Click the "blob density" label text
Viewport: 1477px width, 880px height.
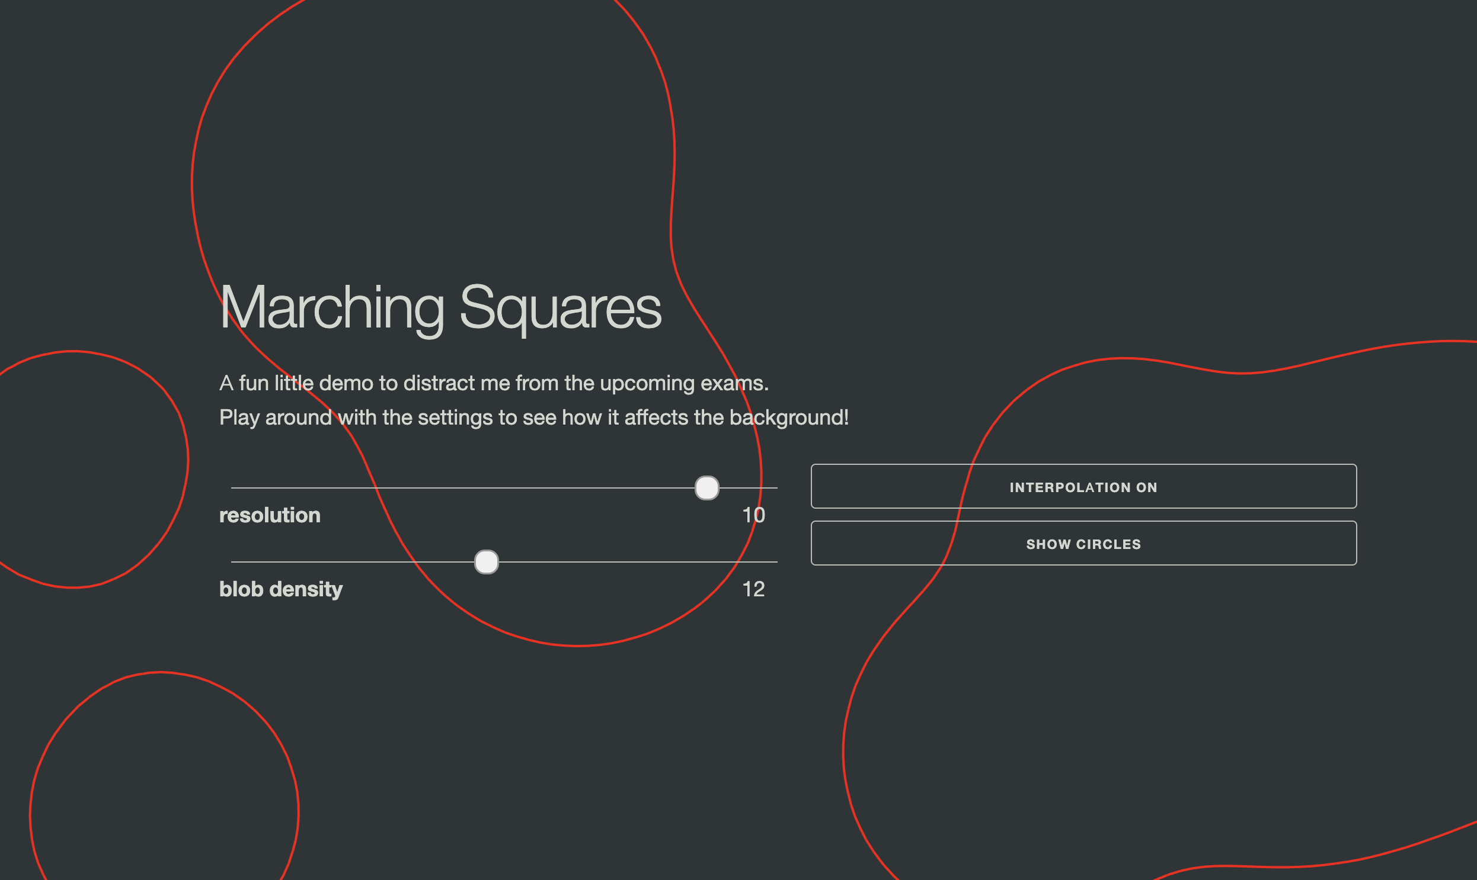pos(281,589)
